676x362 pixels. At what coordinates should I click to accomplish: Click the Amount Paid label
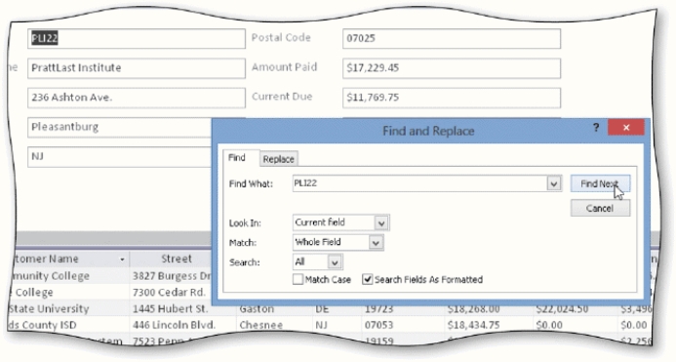click(x=285, y=67)
